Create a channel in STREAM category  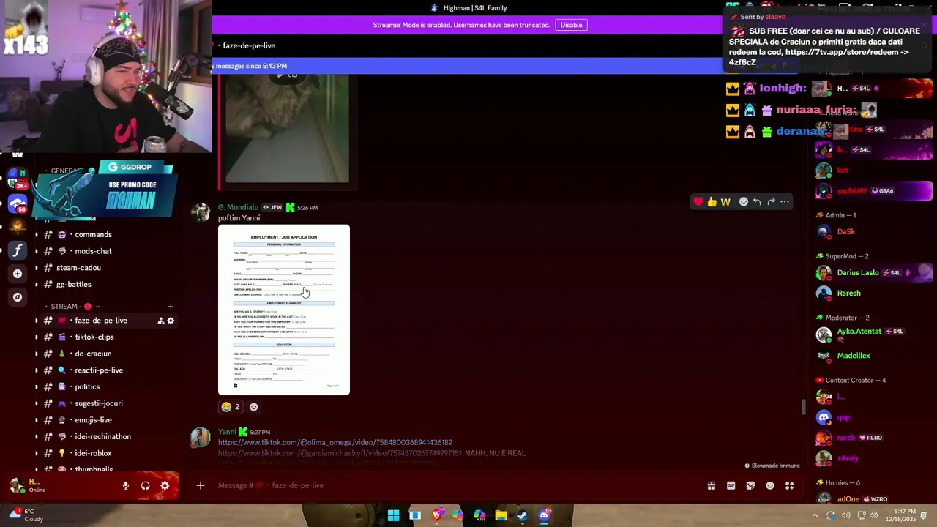tap(171, 307)
